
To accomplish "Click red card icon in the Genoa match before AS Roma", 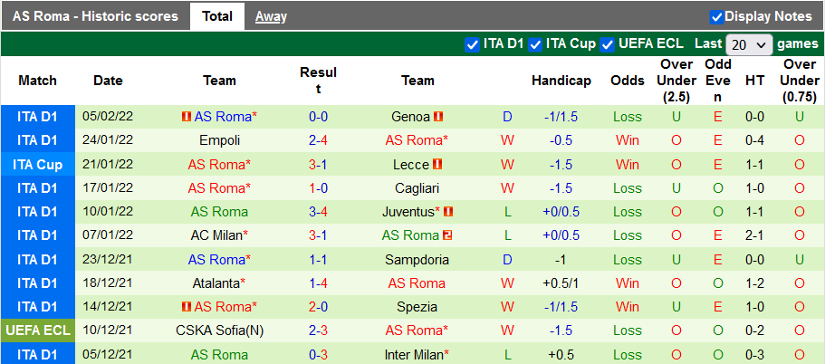I will click(x=186, y=117).
